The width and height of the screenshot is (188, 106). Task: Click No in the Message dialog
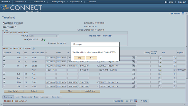[x=91, y=58]
